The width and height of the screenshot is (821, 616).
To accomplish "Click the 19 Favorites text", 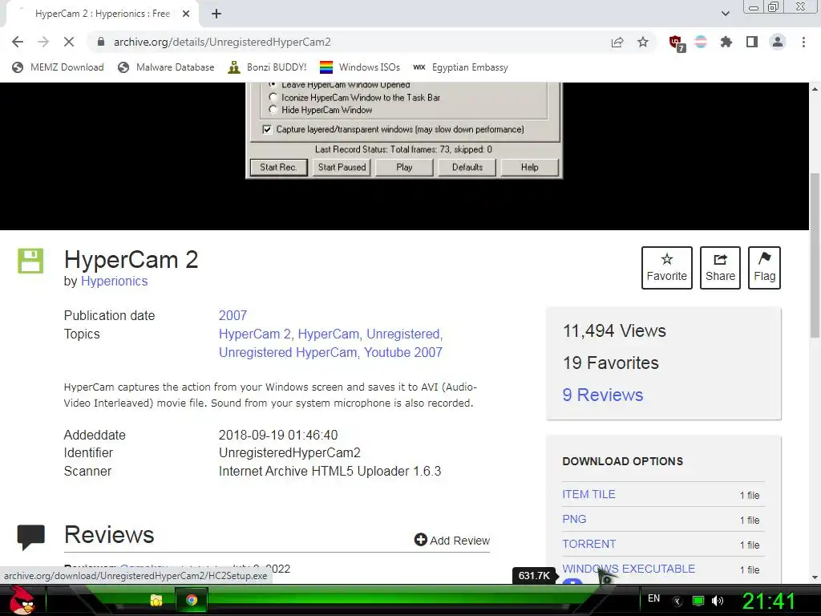I will pos(610,363).
